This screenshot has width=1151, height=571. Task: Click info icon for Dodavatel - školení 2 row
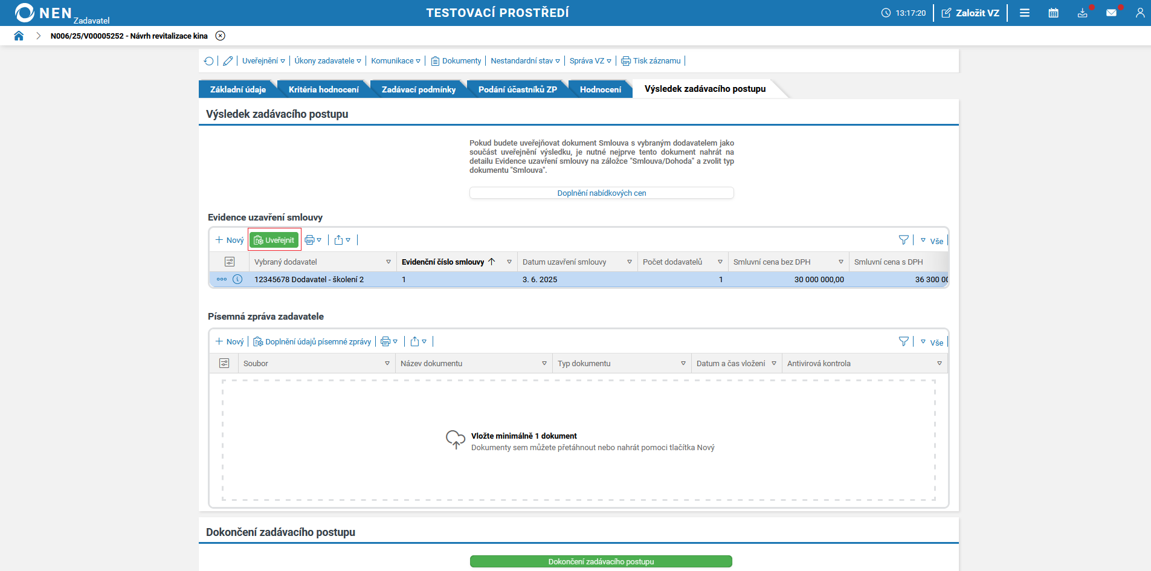(237, 279)
